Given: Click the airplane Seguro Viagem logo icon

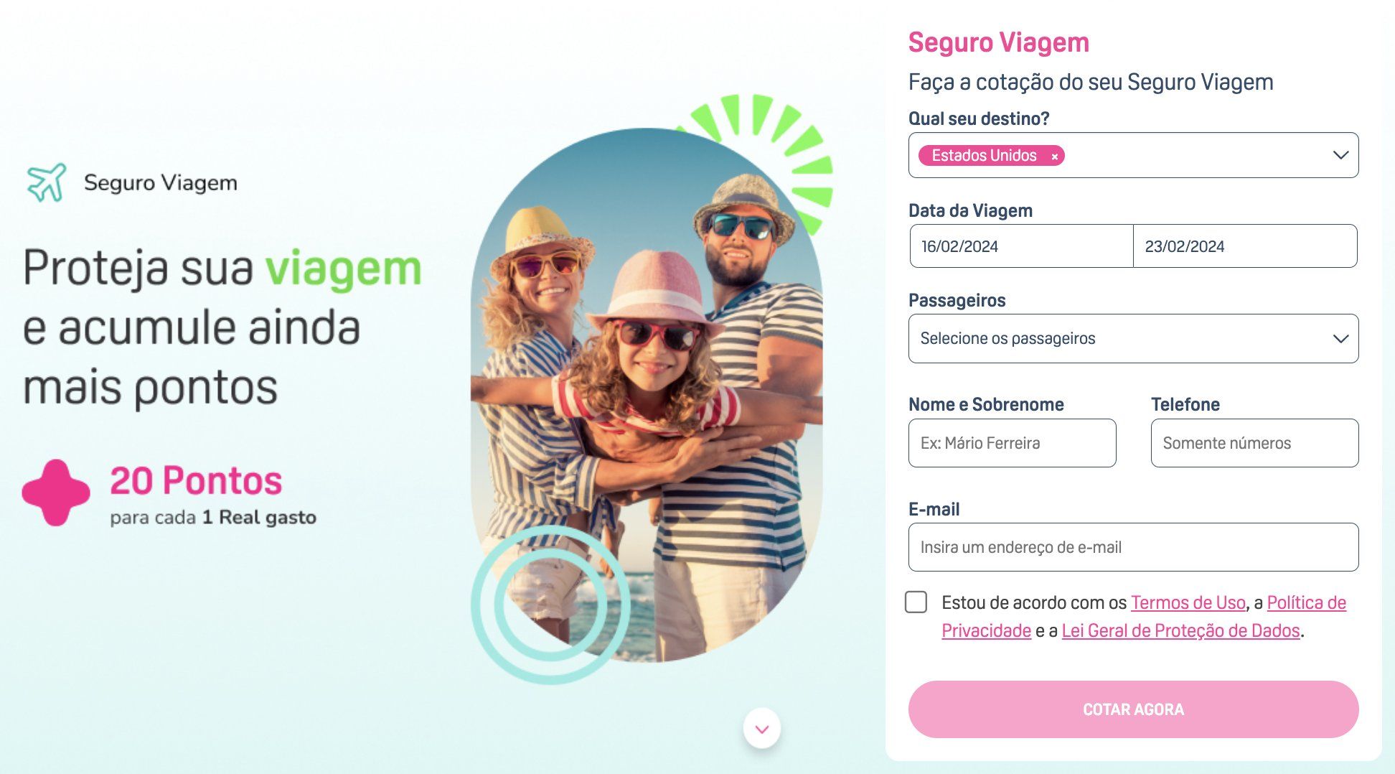Looking at the screenshot, I should 47,182.
